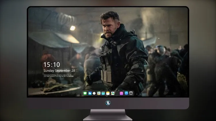This screenshot has height=121, width=216.
Task: Open the gray Camera app in dock
Action: tap(131, 93)
